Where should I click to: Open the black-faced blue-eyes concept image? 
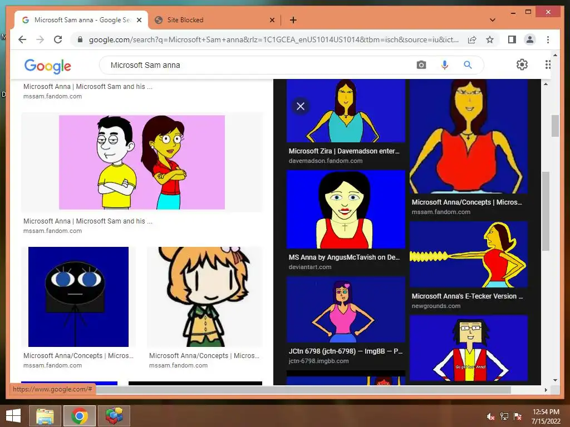pyautogui.click(x=78, y=297)
